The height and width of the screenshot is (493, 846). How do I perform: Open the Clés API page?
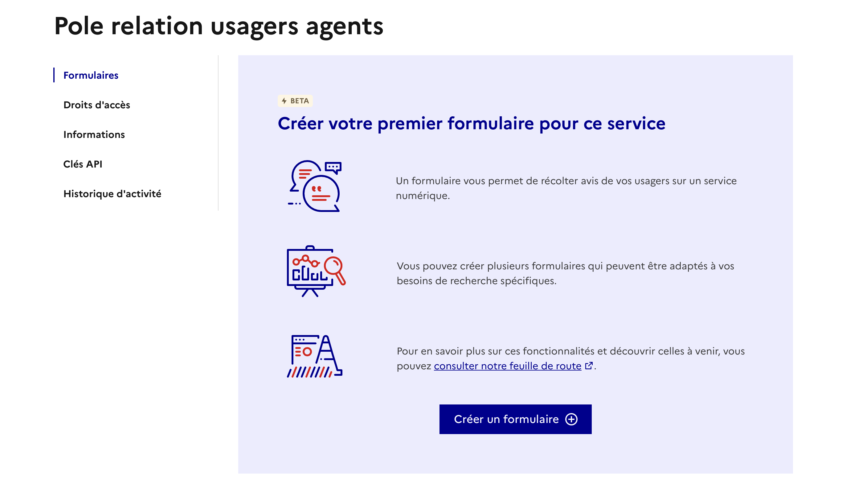(83, 164)
